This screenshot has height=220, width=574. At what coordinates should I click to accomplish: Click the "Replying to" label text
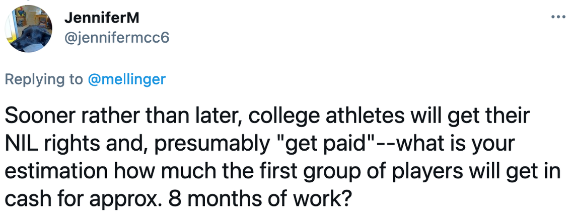point(44,79)
